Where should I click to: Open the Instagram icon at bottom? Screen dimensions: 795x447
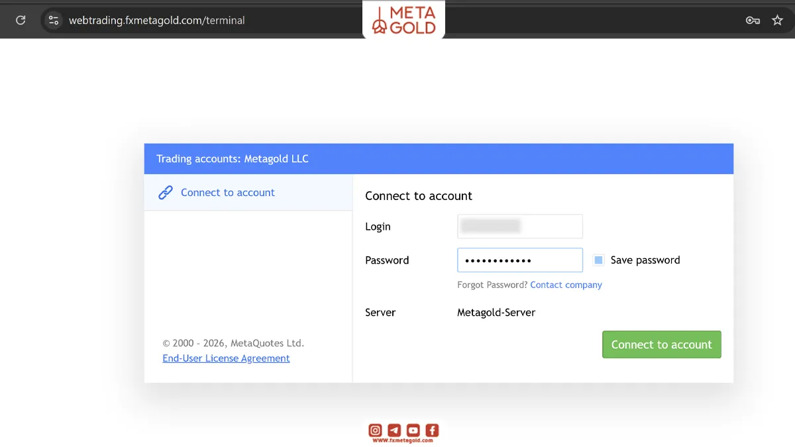coord(375,430)
